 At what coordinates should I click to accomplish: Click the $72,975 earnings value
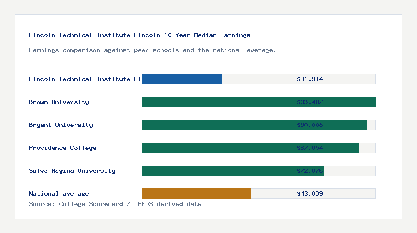(310, 171)
